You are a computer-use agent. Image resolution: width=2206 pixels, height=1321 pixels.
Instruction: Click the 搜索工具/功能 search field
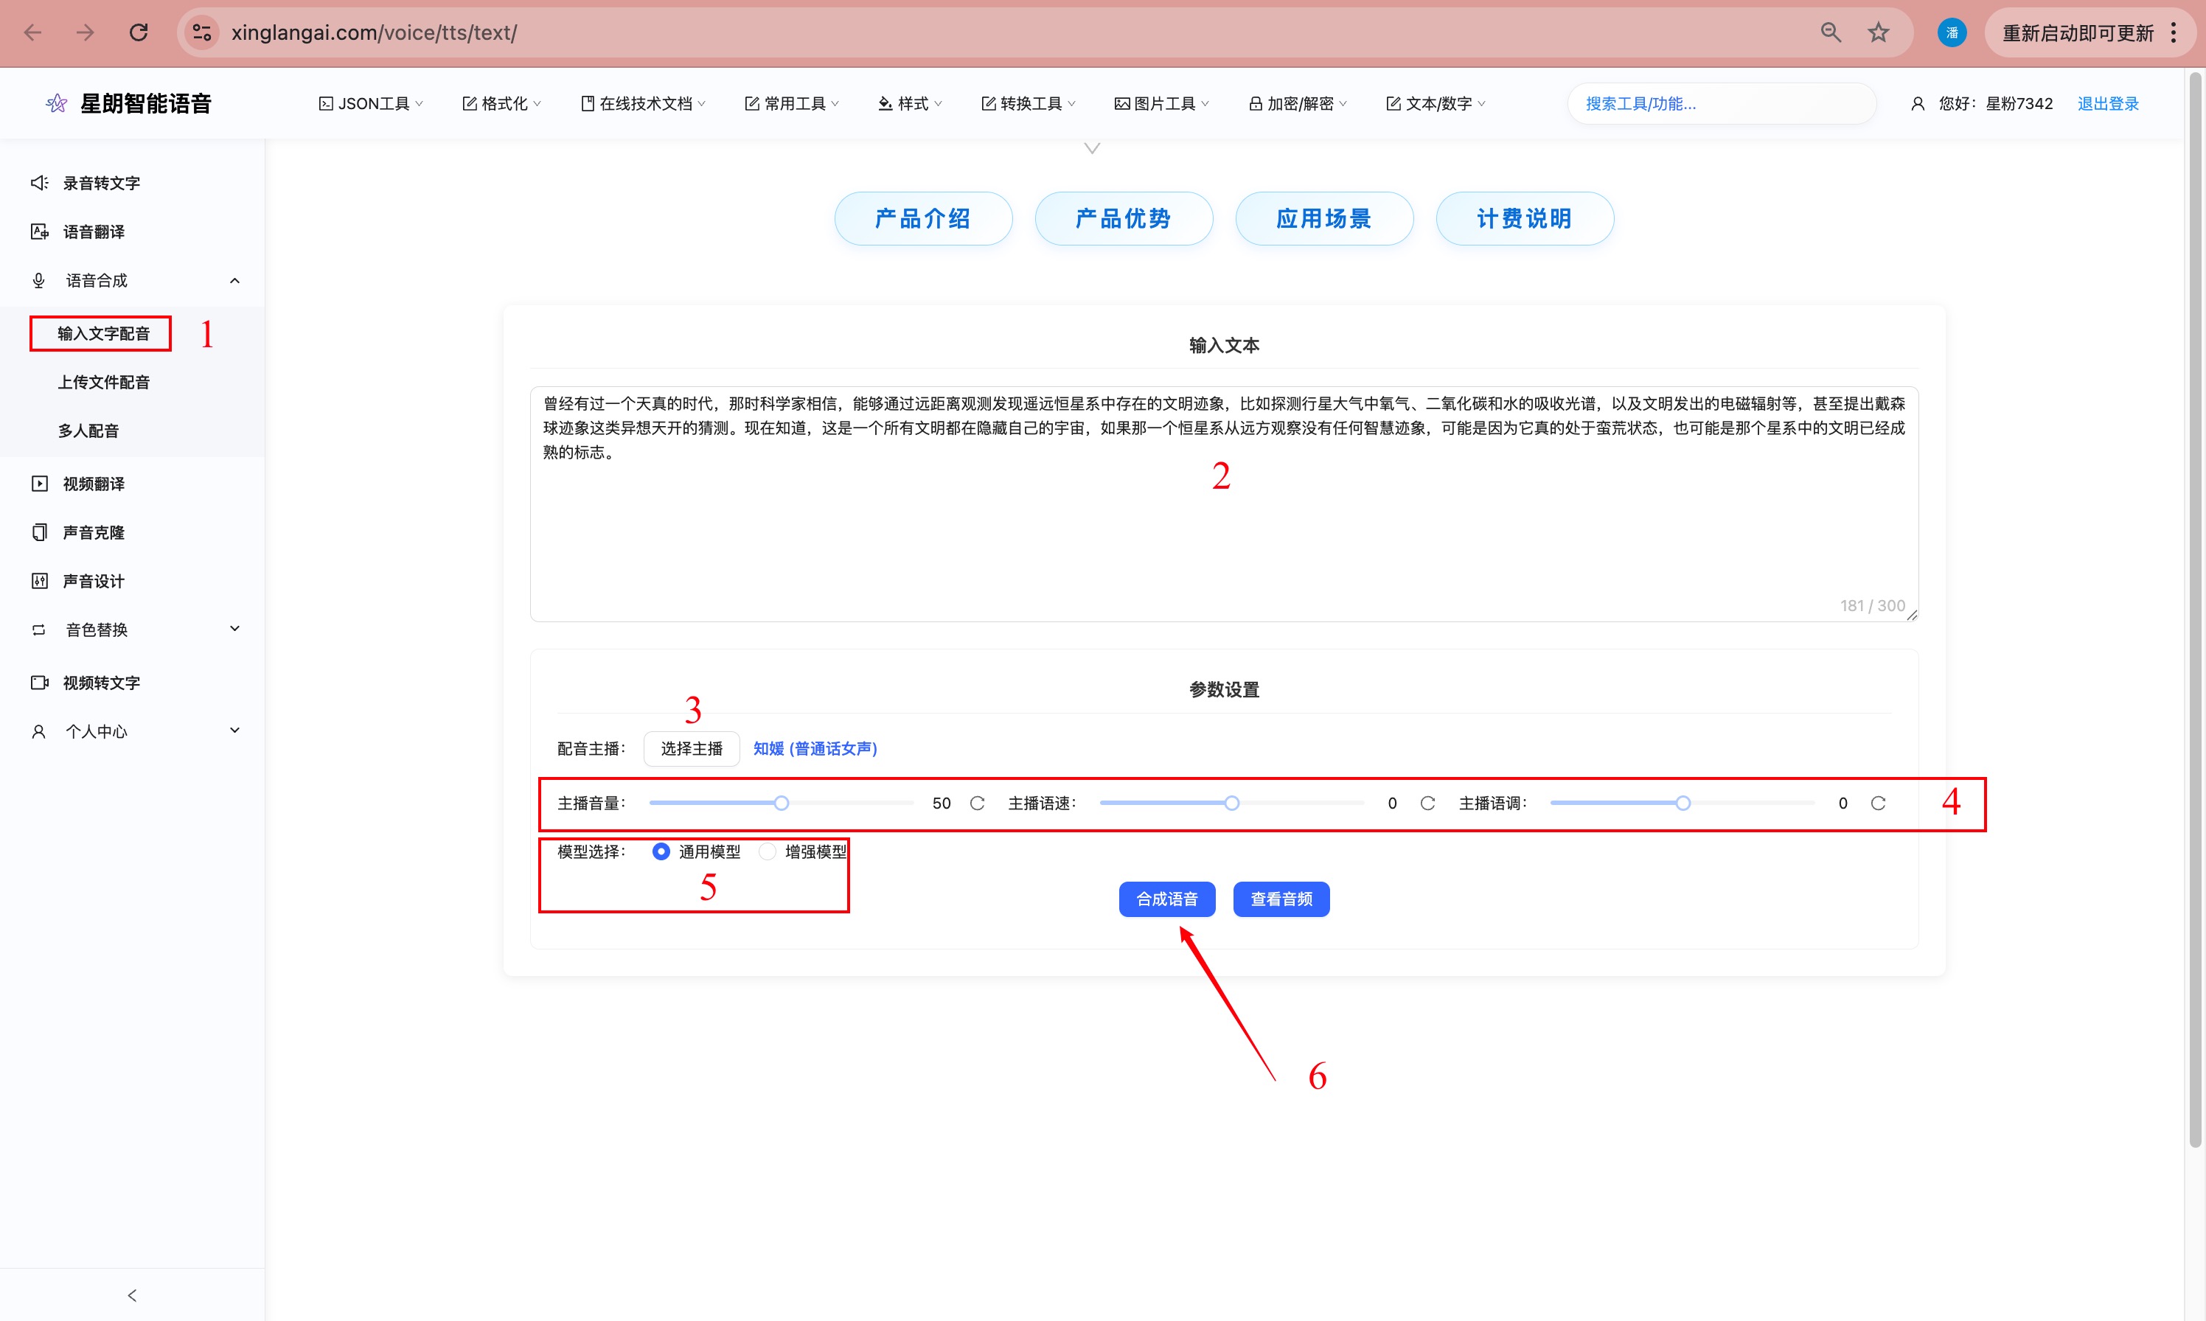coord(1722,103)
